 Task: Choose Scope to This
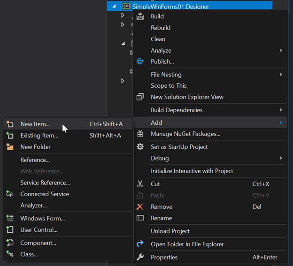[x=210, y=85]
